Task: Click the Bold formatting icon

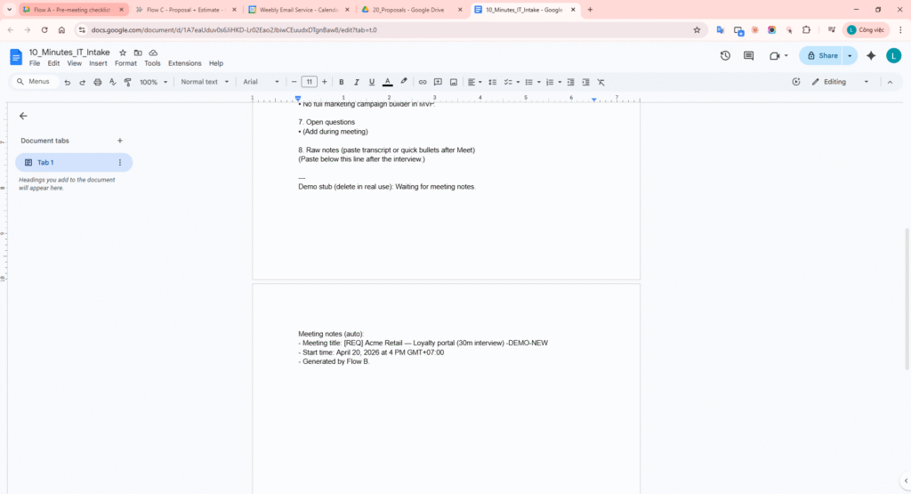Action: pyautogui.click(x=342, y=82)
